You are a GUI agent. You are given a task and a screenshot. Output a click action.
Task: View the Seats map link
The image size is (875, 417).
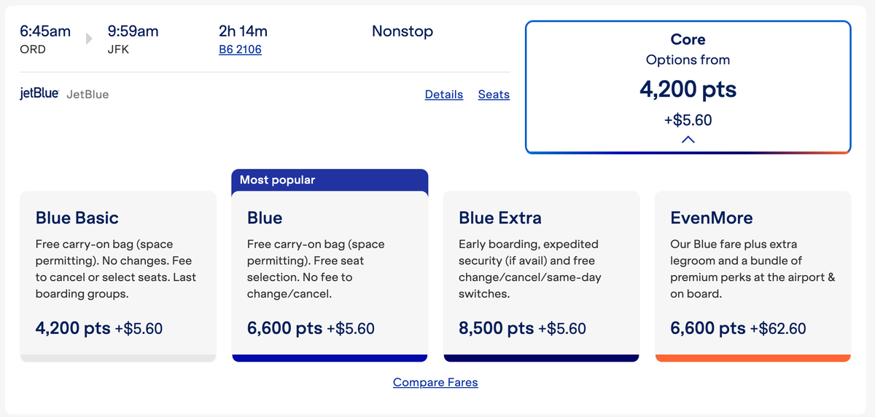coord(494,95)
